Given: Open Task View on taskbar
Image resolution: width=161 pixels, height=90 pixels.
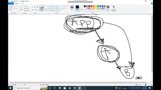Looking at the screenshot, I should (55, 88).
